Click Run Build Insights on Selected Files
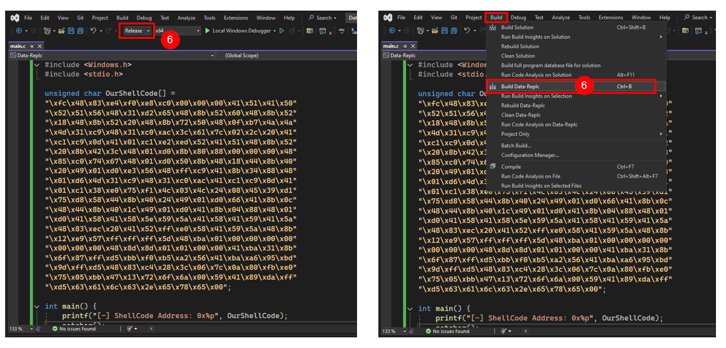The width and height of the screenshot is (726, 348). [577, 185]
